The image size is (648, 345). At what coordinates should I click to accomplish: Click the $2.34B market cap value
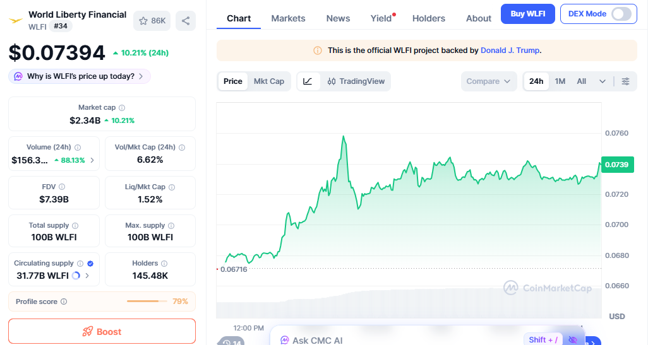[85, 120]
